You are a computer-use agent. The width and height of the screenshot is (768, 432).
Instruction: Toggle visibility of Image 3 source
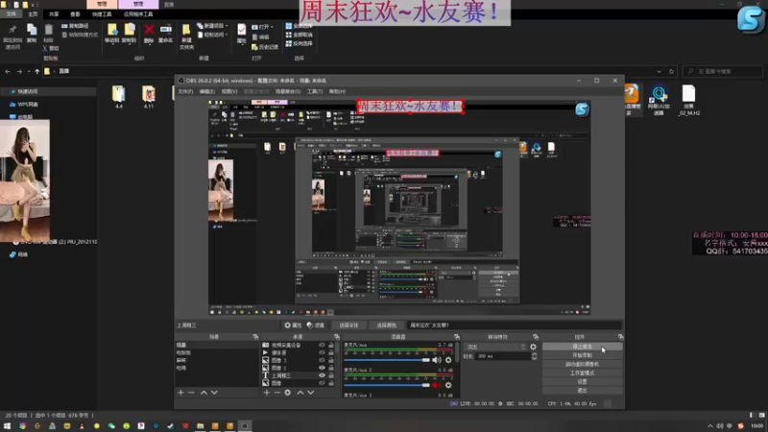[x=322, y=360]
